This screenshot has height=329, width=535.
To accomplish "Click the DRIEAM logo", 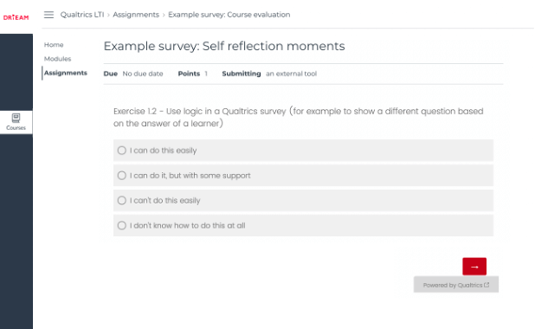I will click(16, 17).
